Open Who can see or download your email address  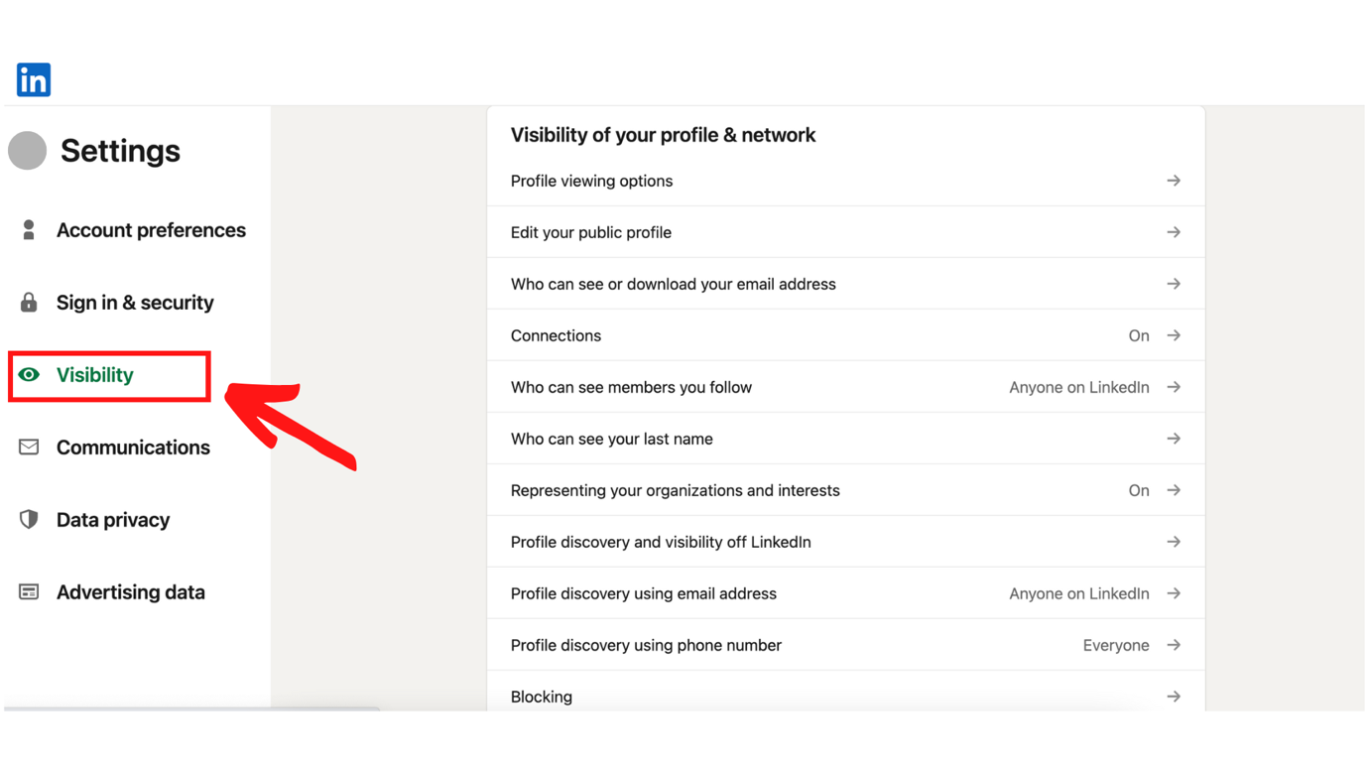846,284
